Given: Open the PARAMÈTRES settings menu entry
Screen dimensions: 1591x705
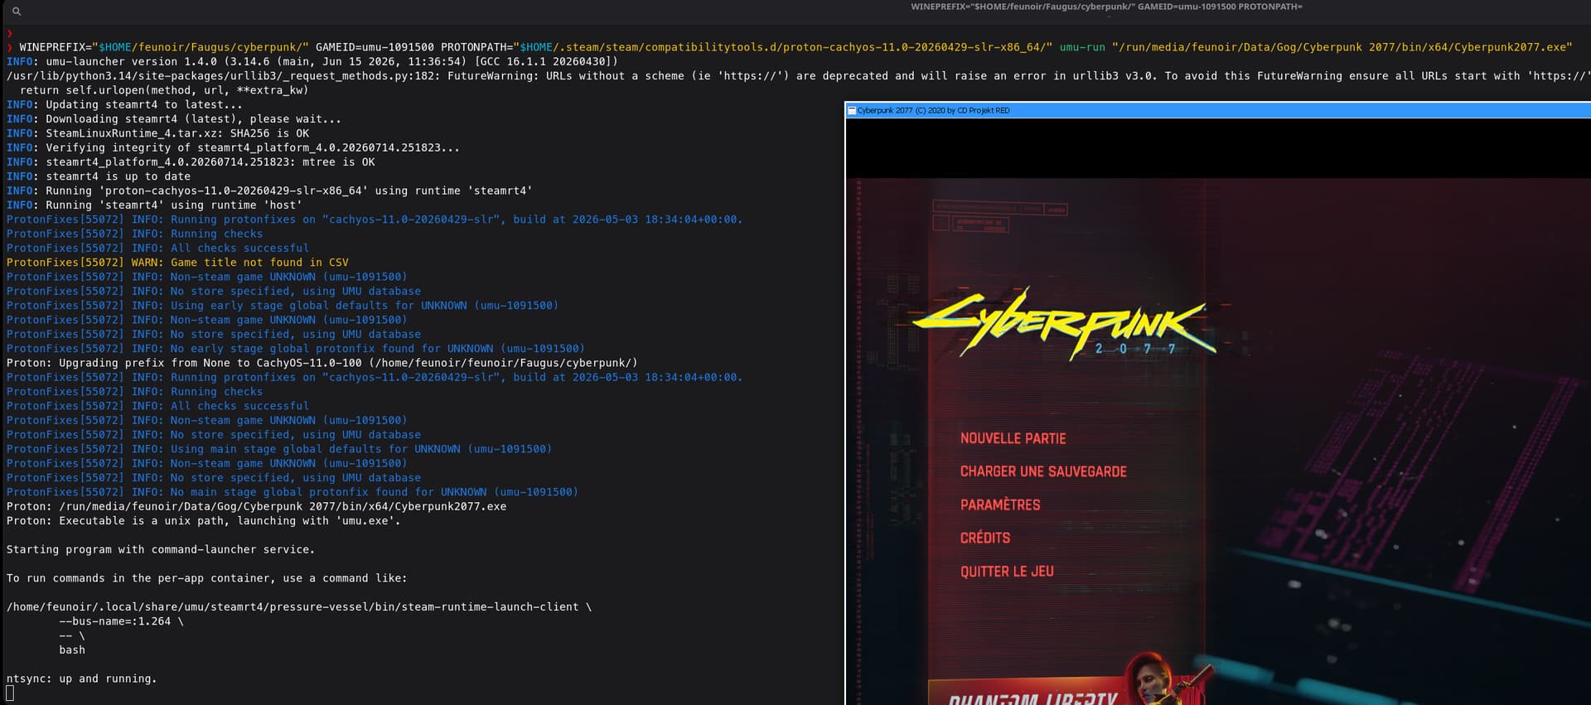Looking at the screenshot, I should tap(999, 505).
